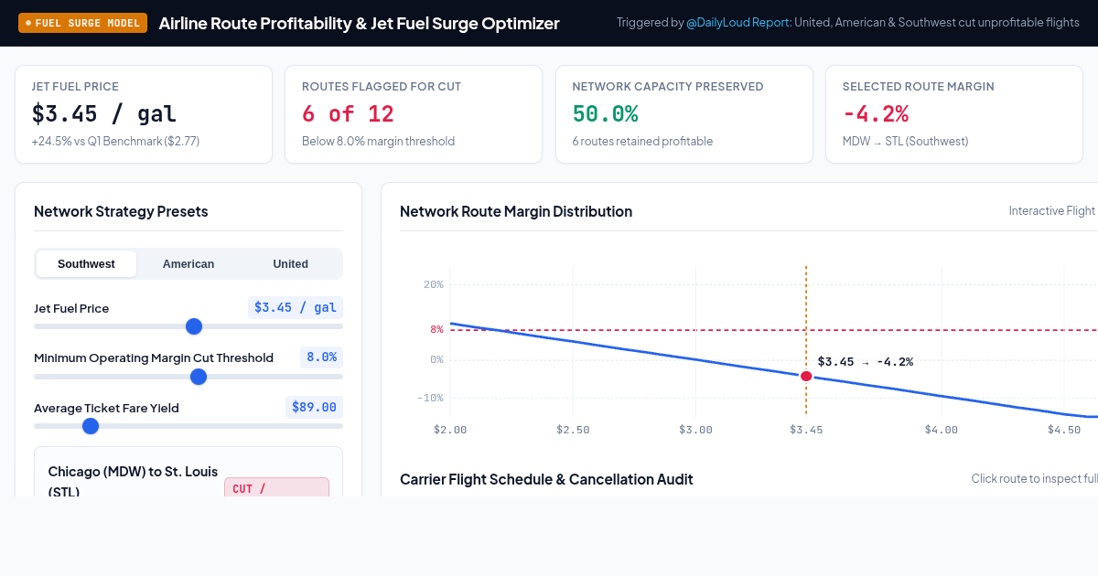
Task: Click the $2.00 x-axis tick label
Action: [450, 430]
